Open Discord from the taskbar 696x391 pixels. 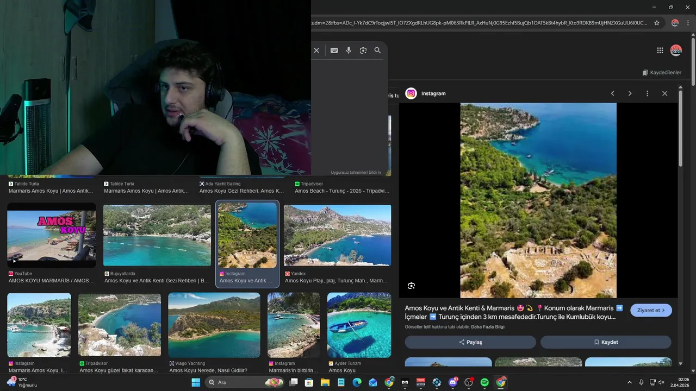pos(453,382)
